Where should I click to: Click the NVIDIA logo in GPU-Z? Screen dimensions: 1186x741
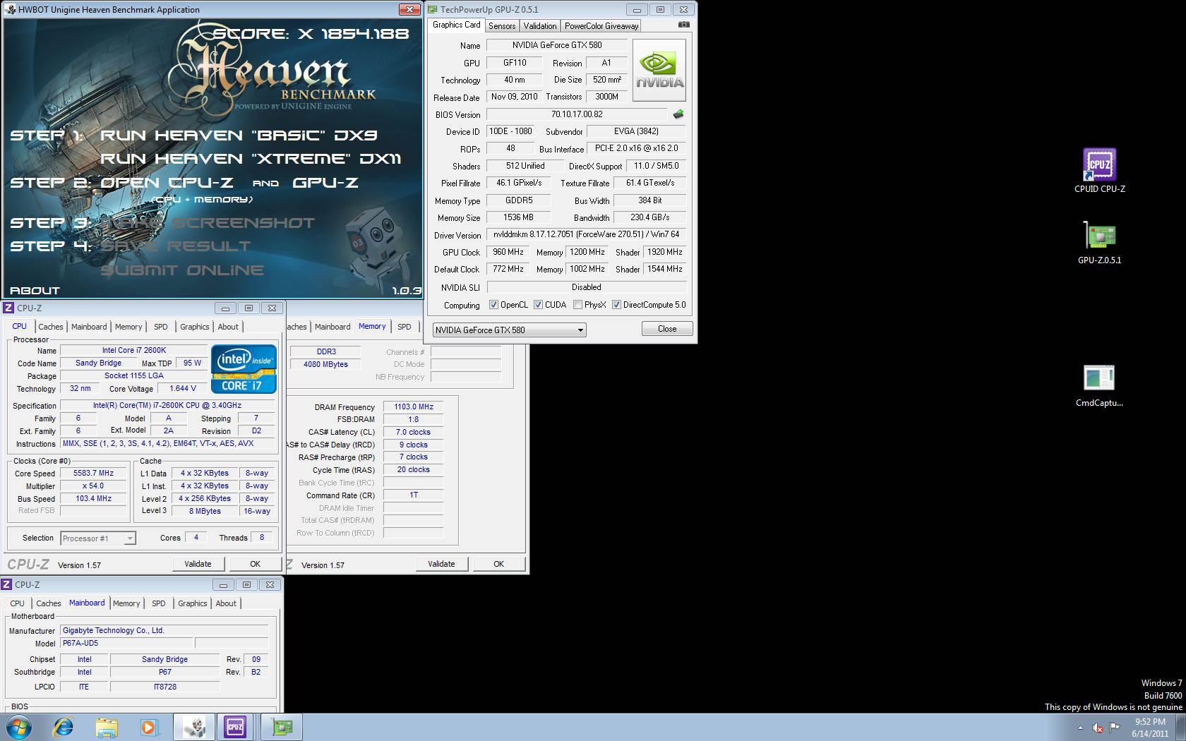click(x=659, y=70)
